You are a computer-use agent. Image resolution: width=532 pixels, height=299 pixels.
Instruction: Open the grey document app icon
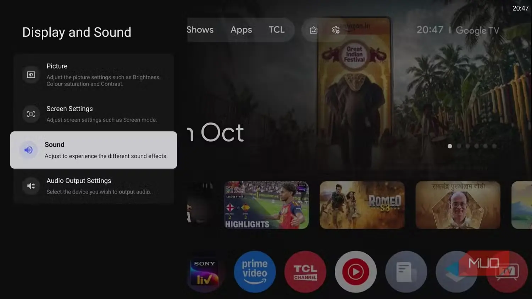click(x=406, y=272)
